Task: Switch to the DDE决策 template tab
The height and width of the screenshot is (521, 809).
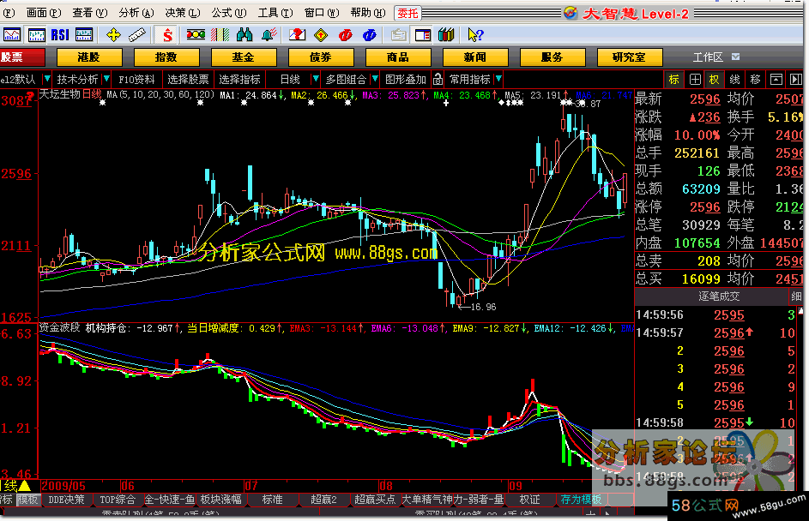Action: [67, 500]
